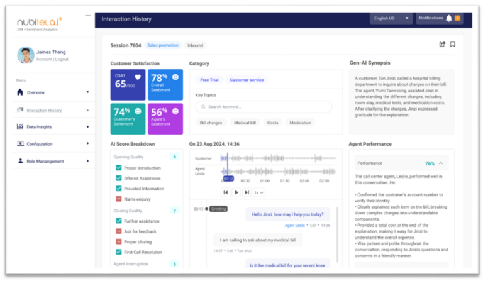Toggle Provided Information checkbox
The image size is (483, 281).
[x=119, y=189]
